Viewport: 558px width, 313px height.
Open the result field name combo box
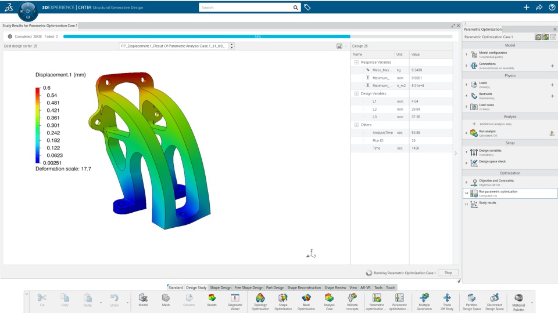click(x=174, y=46)
